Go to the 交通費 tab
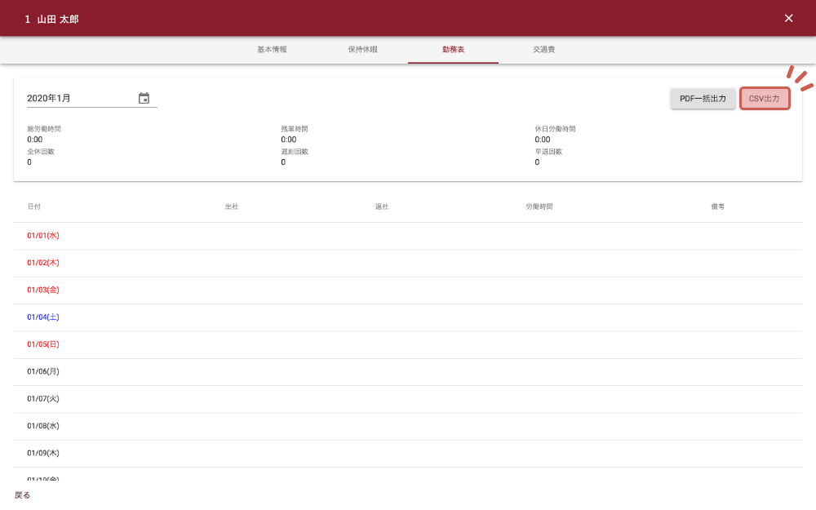Viewport: 816px width, 510px height. (x=543, y=50)
